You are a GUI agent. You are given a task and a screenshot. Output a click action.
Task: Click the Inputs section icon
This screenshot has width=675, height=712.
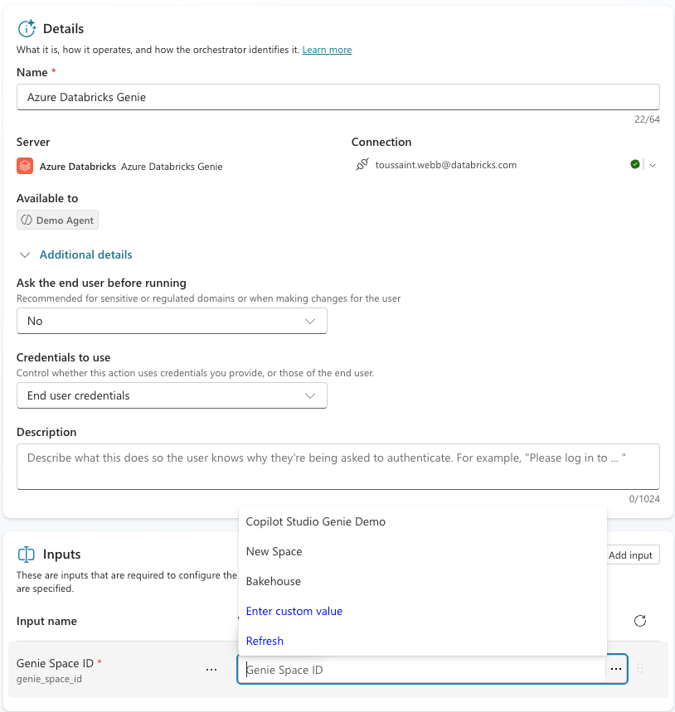tap(26, 555)
